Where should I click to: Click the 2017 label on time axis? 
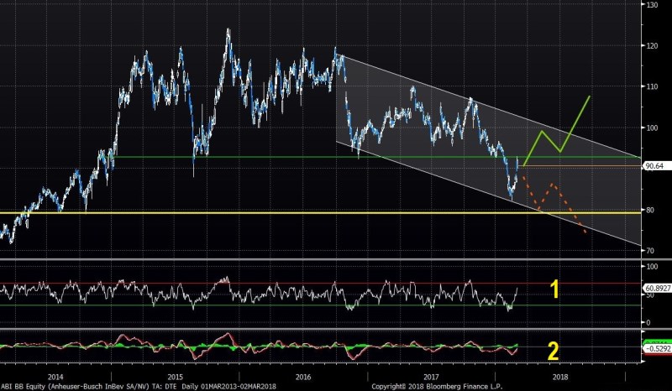(x=433, y=377)
